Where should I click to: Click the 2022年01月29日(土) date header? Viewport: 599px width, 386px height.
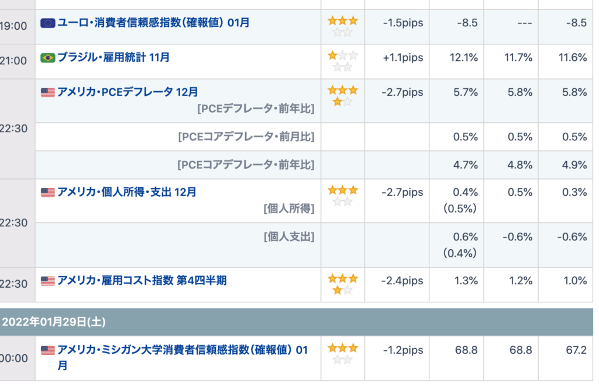(54, 322)
